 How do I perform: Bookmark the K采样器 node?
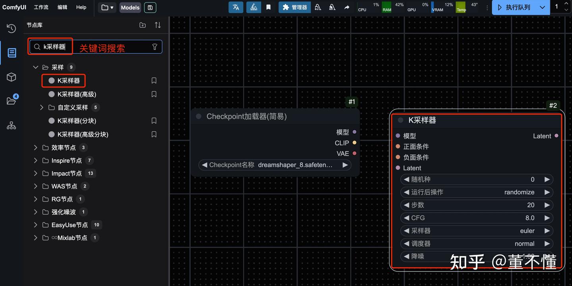pyautogui.click(x=154, y=81)
